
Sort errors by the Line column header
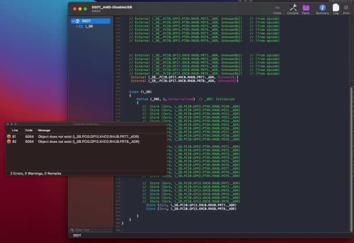pos(15,130)
